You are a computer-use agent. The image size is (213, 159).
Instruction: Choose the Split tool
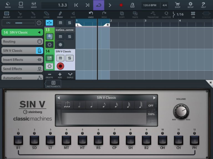[x=20, y=15]
